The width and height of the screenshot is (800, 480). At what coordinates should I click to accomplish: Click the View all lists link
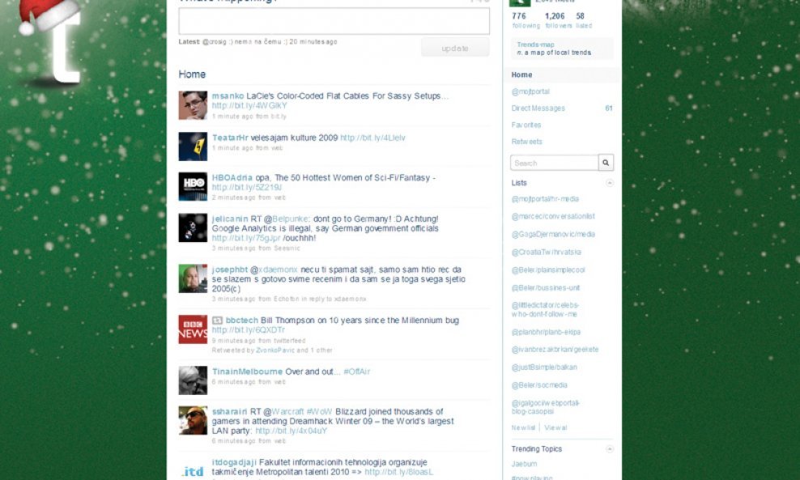555,427
